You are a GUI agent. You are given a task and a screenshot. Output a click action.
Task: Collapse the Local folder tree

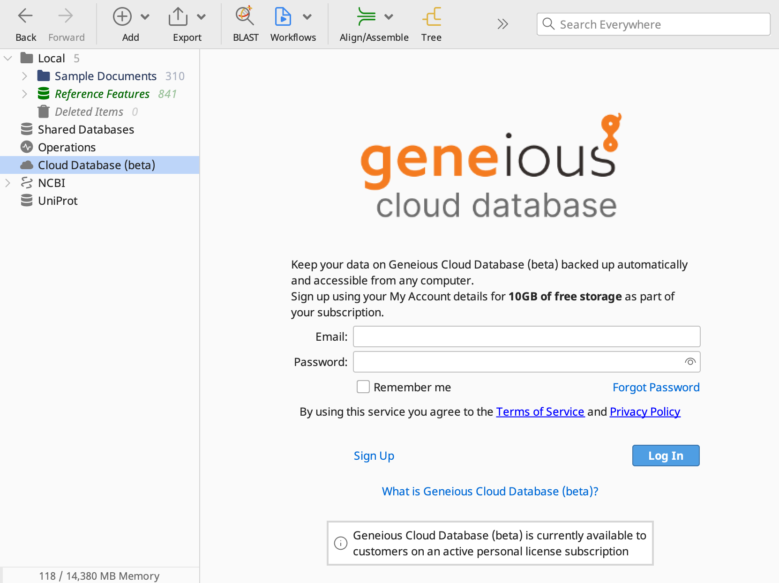(x=7, y=58)
